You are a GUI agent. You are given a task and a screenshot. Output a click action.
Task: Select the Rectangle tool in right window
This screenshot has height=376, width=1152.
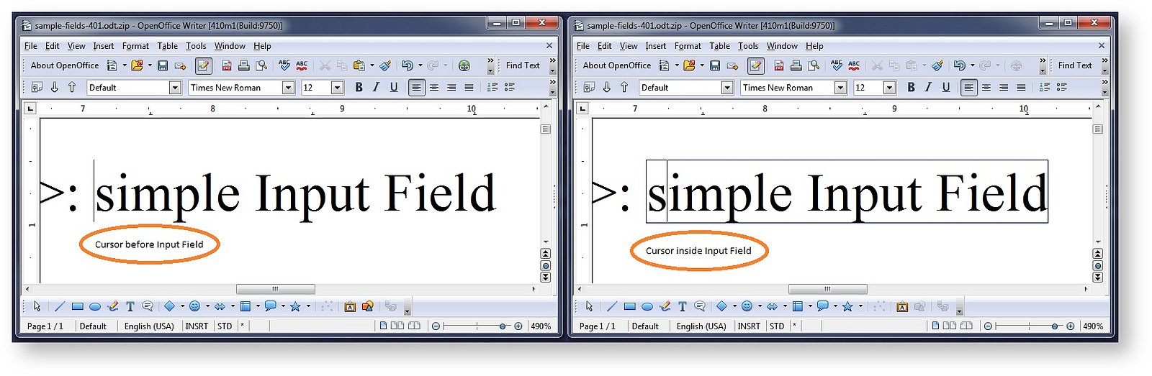[630, 306]
